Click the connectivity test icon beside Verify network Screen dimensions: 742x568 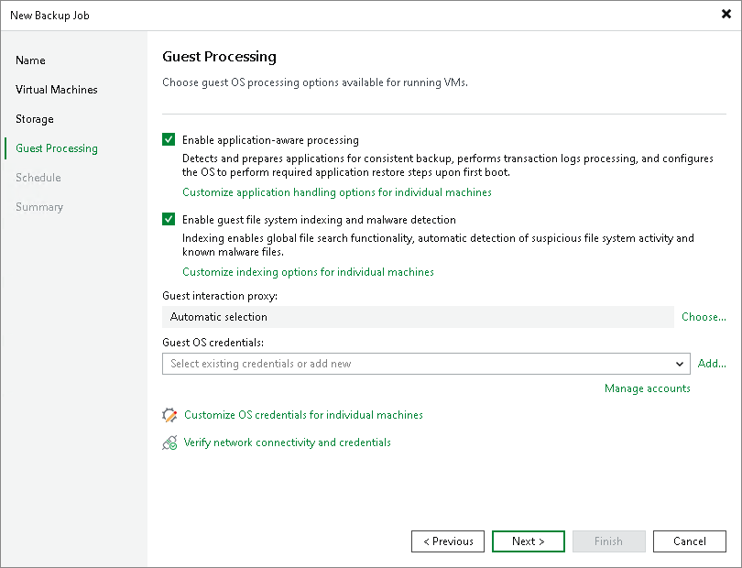169,442
